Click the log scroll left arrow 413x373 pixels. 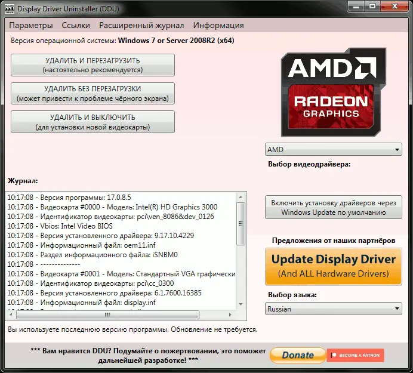(x=11, y=315)
